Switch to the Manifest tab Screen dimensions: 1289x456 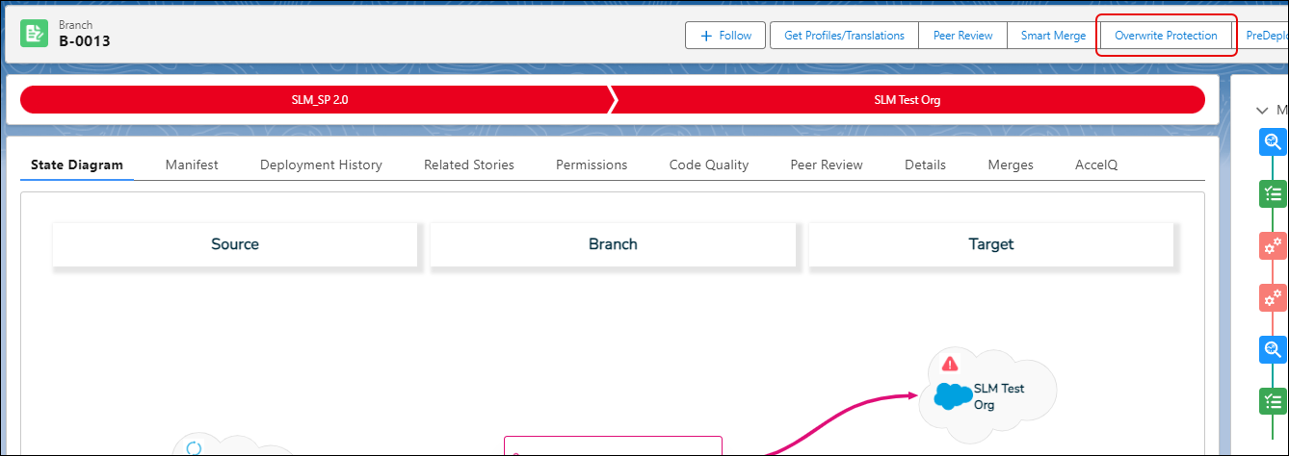click(192, 165)
